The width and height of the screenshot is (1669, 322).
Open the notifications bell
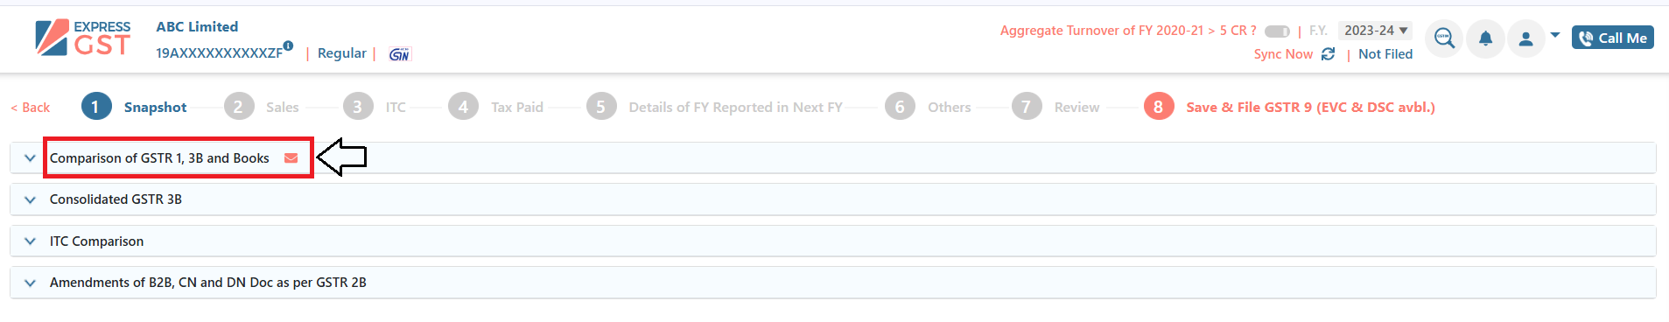click(x=1485, y=38)
